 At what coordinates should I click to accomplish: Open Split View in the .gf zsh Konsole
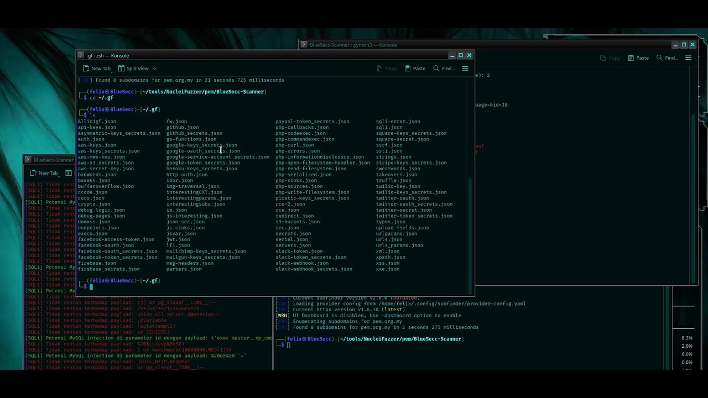(x=133, y=69)
